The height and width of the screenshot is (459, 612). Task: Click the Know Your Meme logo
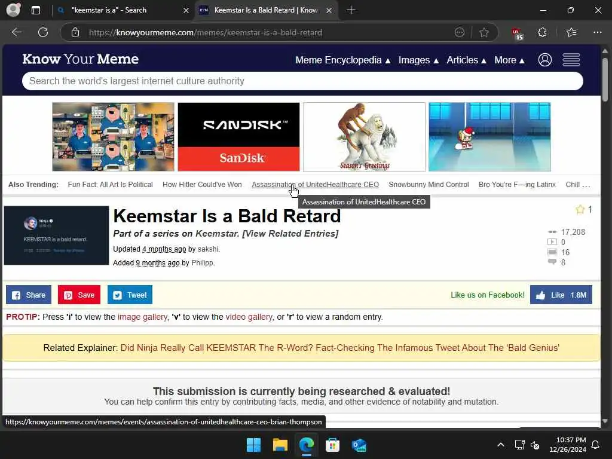[81, 59]
